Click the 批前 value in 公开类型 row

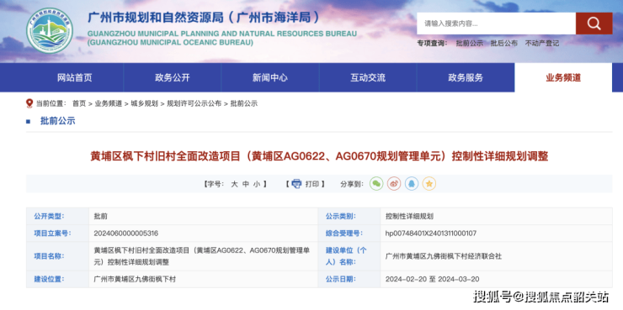click(100, 217)
